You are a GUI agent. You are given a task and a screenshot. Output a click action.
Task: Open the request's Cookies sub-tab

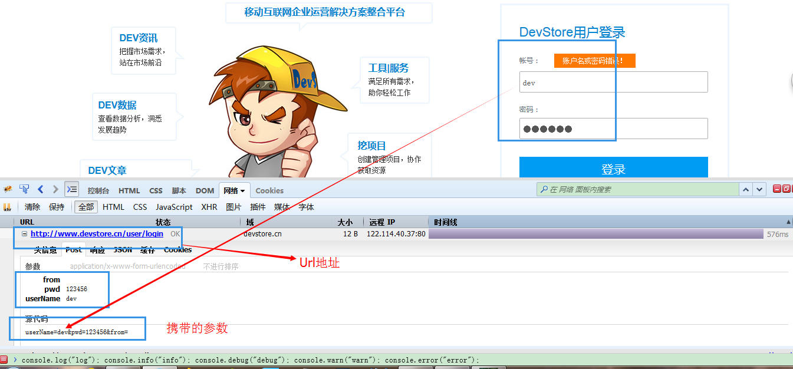(177, 250)
